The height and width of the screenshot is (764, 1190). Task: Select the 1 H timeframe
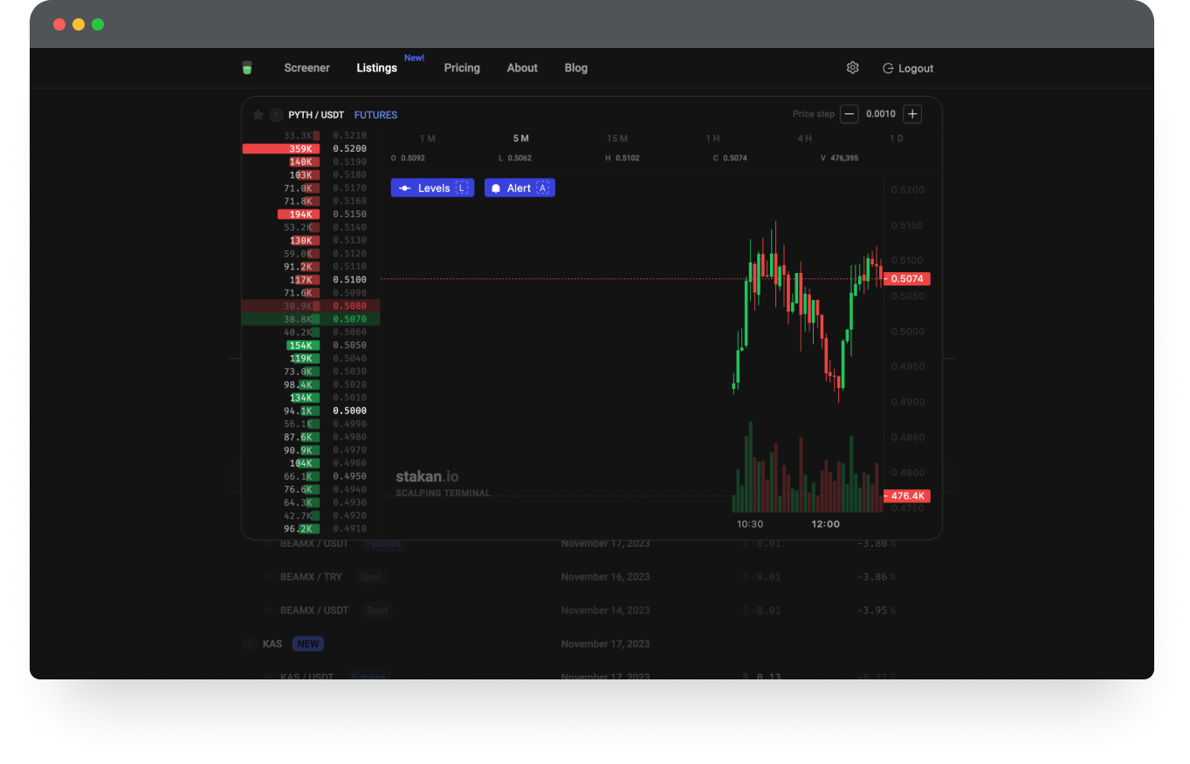coord(712,138)
